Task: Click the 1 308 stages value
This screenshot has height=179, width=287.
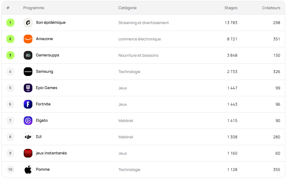Action: [232, 137]
